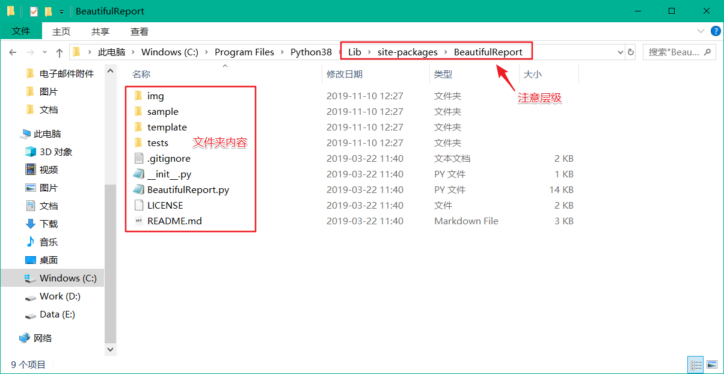Click the New Folder quick access icon

(x=48, y=11)
